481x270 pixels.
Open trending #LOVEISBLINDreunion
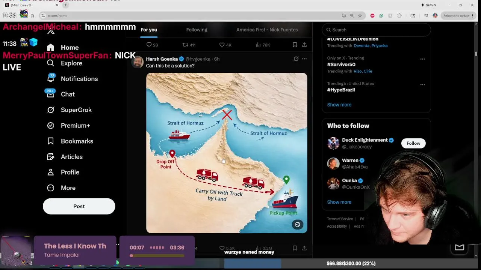(x=352, y=39)
